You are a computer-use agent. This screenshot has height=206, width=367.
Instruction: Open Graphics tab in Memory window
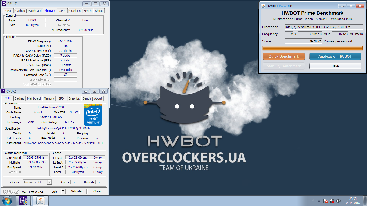pos(75,11)
